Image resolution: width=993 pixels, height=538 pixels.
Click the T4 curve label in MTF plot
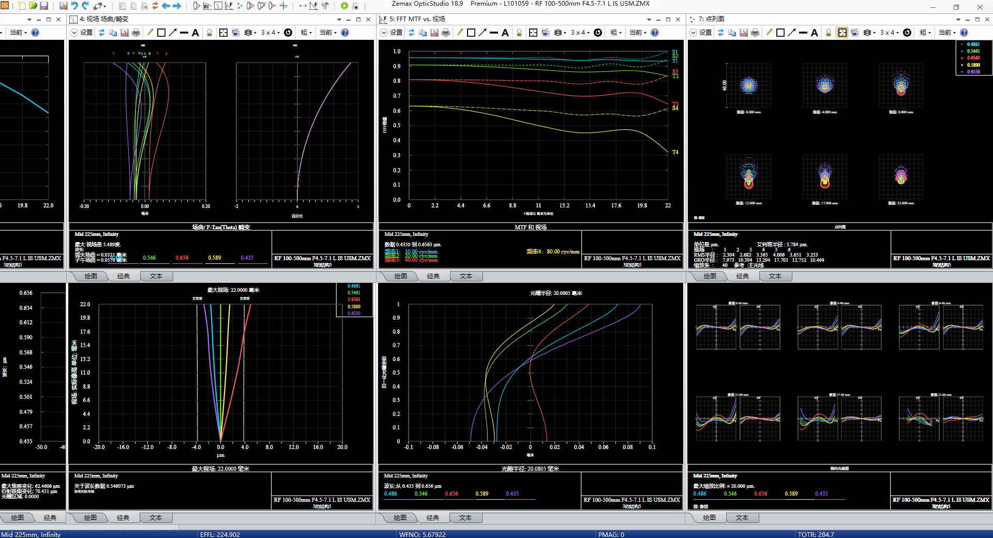click(675, 152)
